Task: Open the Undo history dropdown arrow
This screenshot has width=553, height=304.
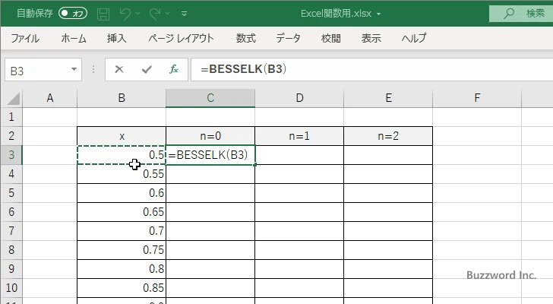Action: [138, 14]
